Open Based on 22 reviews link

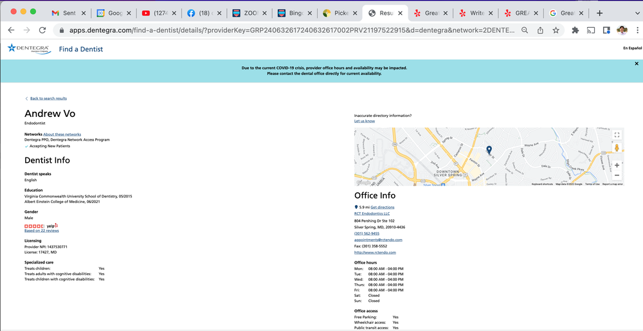[x=41, y=231]
